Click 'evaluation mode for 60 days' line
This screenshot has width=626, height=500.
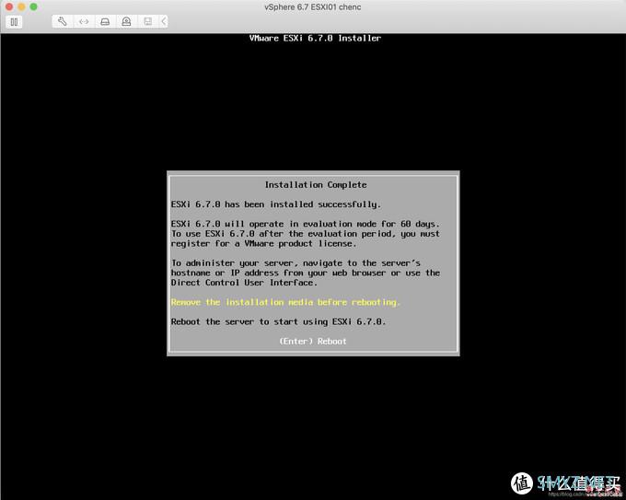(305, 224)
